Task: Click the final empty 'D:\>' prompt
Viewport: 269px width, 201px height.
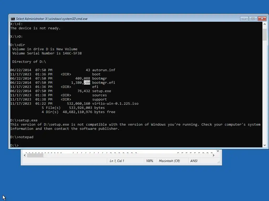Action: (x=14, y=146)
